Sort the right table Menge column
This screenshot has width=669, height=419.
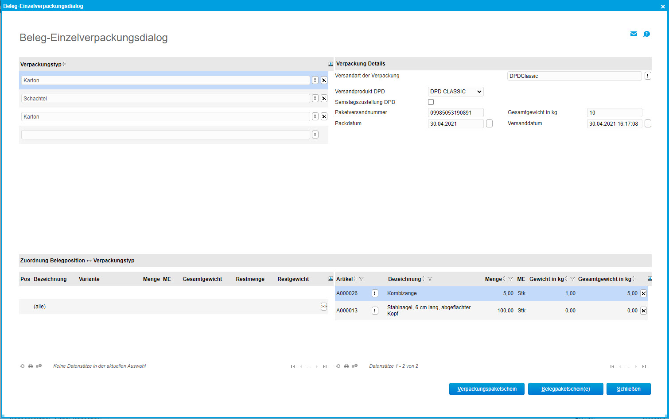[x=505, y=279]
